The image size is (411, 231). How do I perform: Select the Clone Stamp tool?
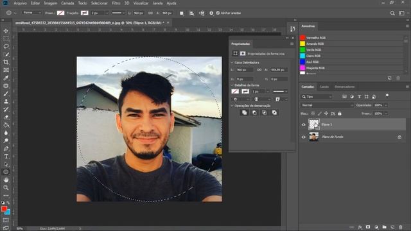click(6, 101)
